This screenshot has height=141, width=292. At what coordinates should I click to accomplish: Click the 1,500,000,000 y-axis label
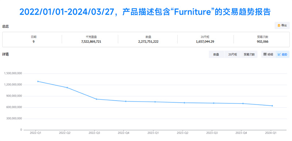click(13, 73)
